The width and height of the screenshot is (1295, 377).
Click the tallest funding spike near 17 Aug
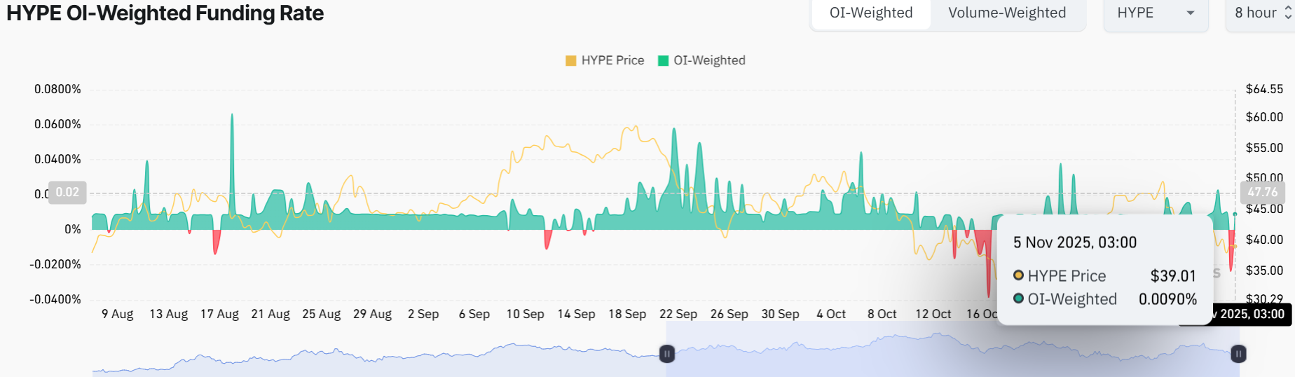coord(232,119)
